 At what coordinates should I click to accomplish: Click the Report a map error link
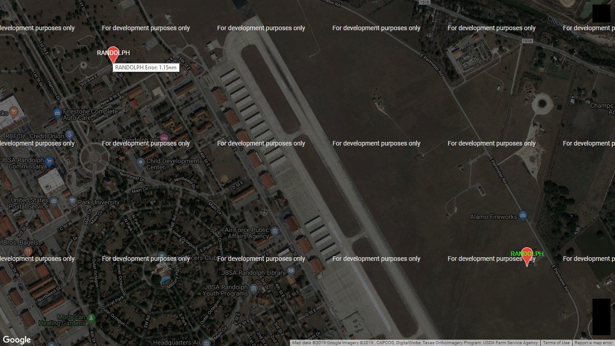point(593,343)
